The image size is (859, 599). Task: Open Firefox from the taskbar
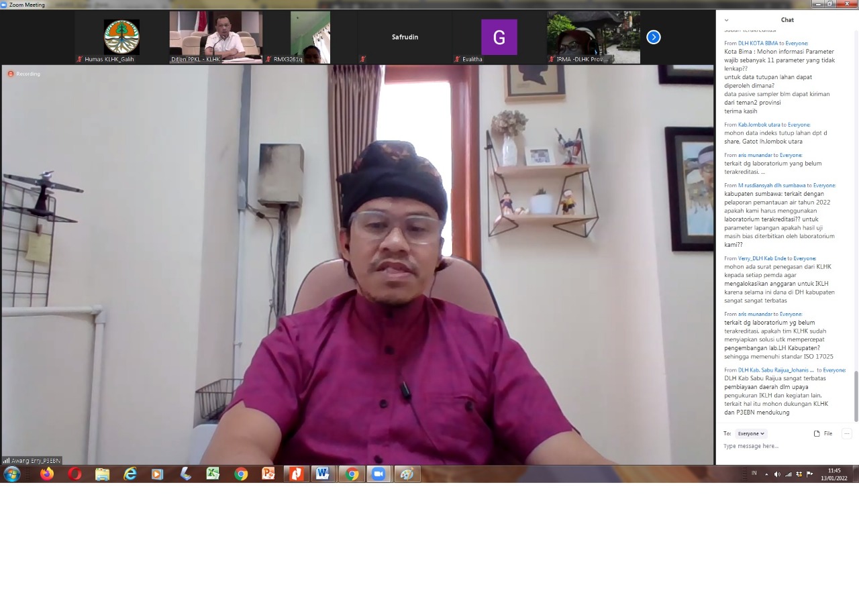pyautogui.click(x=46, y=474)
